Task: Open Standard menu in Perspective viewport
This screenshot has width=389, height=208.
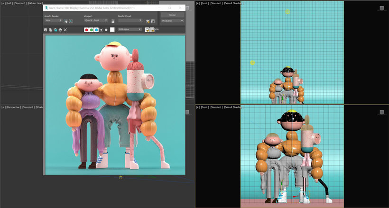Action: tap(28, 108)
